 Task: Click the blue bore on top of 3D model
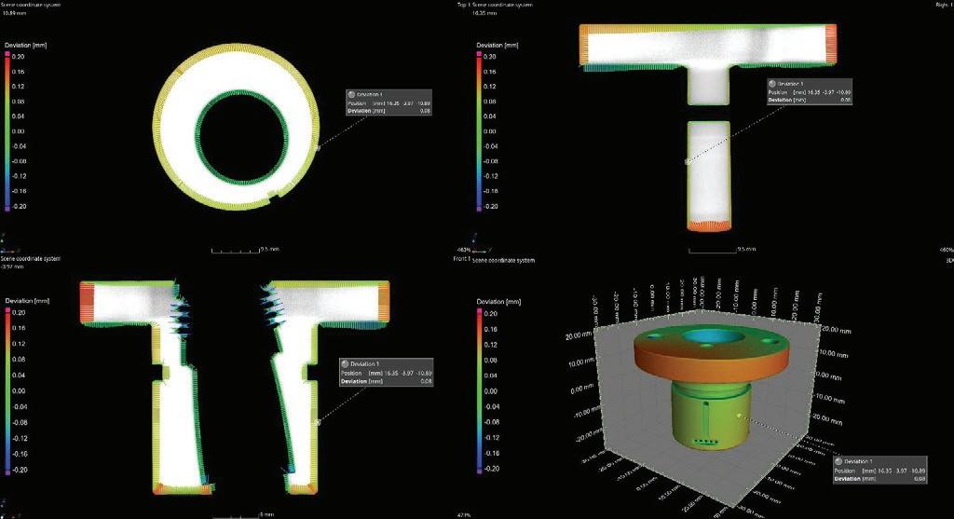click(x=711, y=336)
